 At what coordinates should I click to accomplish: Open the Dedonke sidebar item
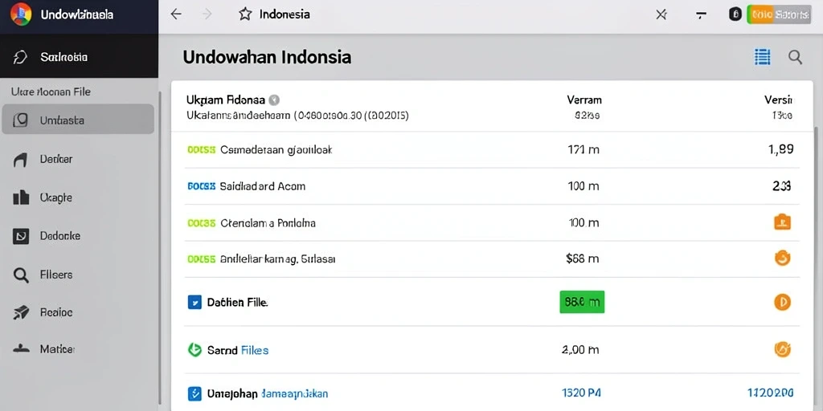(78, 236)
